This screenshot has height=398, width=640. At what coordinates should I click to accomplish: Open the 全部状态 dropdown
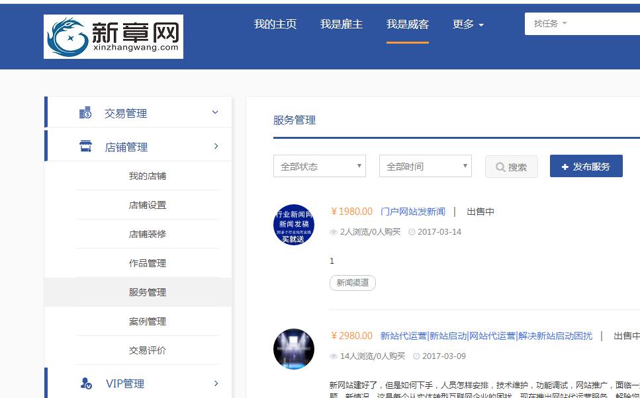(320, 166)
